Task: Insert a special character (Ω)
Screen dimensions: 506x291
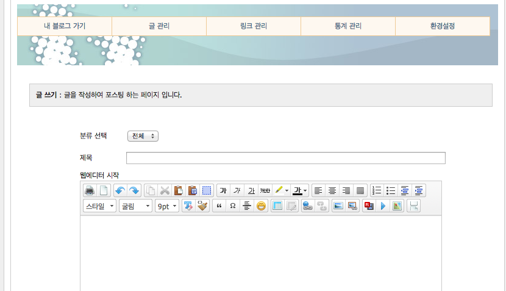Action: point(232,206)
